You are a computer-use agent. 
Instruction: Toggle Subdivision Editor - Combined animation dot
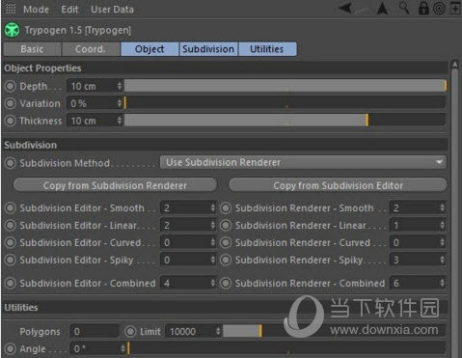tap(11, 284)
